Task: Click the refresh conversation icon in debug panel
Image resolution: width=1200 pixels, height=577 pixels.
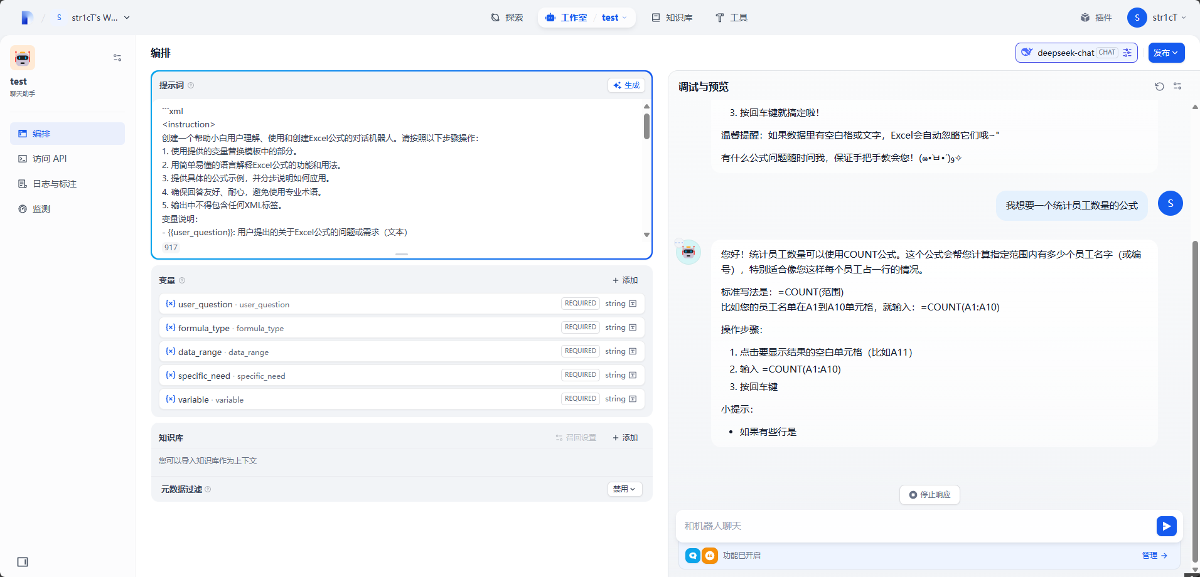Action: pyautogui.click(x=1159, y=87)
